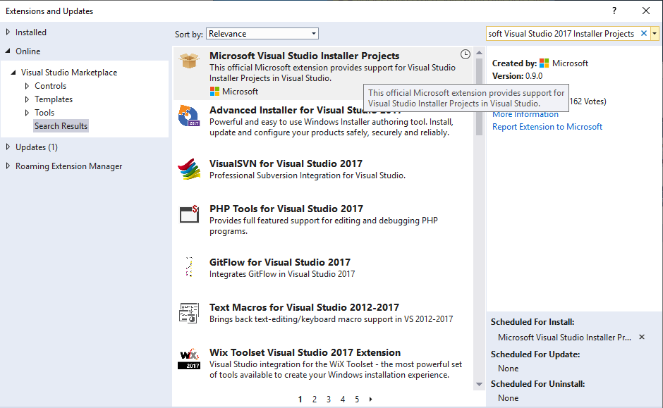Click the results list scroll down arrow
This screenshot has width=663, height=408.
[x=479, y=384]
